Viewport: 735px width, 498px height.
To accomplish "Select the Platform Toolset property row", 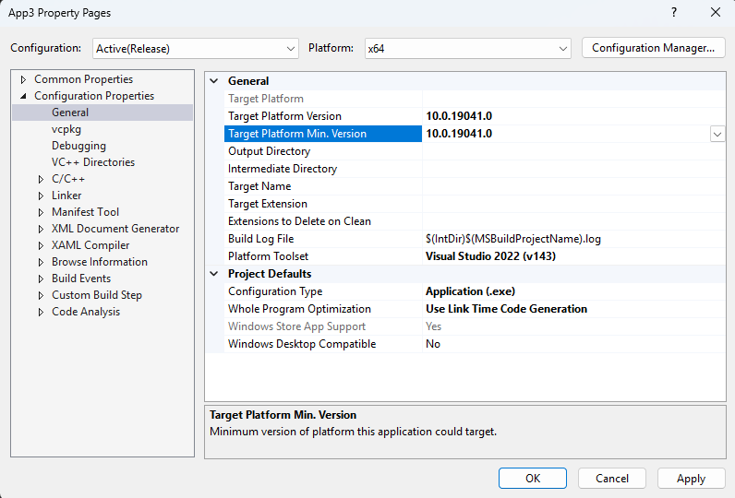I will coord(269,256).
